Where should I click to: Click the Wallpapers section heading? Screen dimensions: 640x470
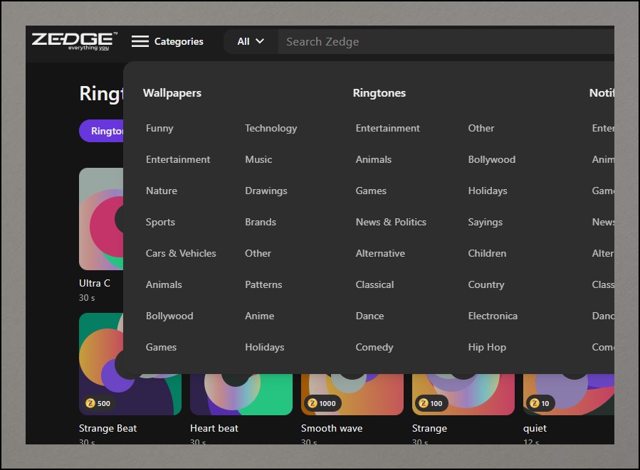click(172, 93)
